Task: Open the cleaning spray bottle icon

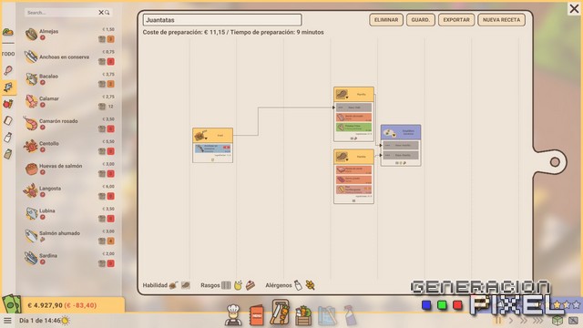Action: [350, 315]
